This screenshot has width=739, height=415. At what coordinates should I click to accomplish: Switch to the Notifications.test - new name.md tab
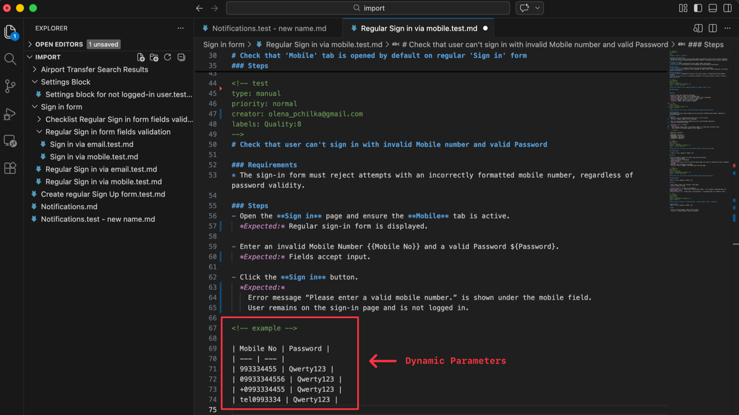(x=267, y=27)
